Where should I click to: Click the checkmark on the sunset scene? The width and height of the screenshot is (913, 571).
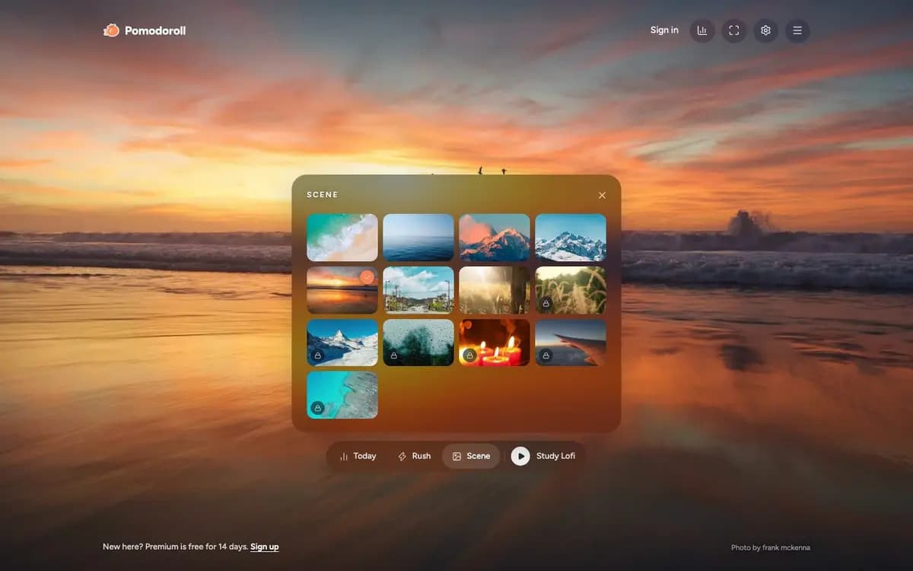[x=367, y=277]
